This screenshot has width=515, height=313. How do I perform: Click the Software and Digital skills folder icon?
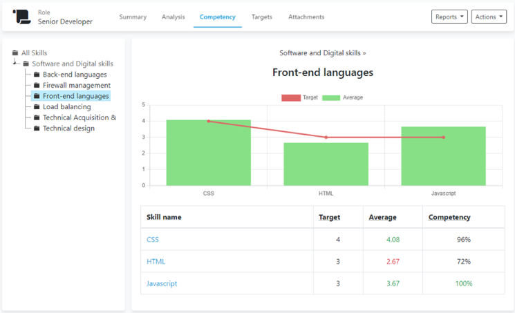26,64
